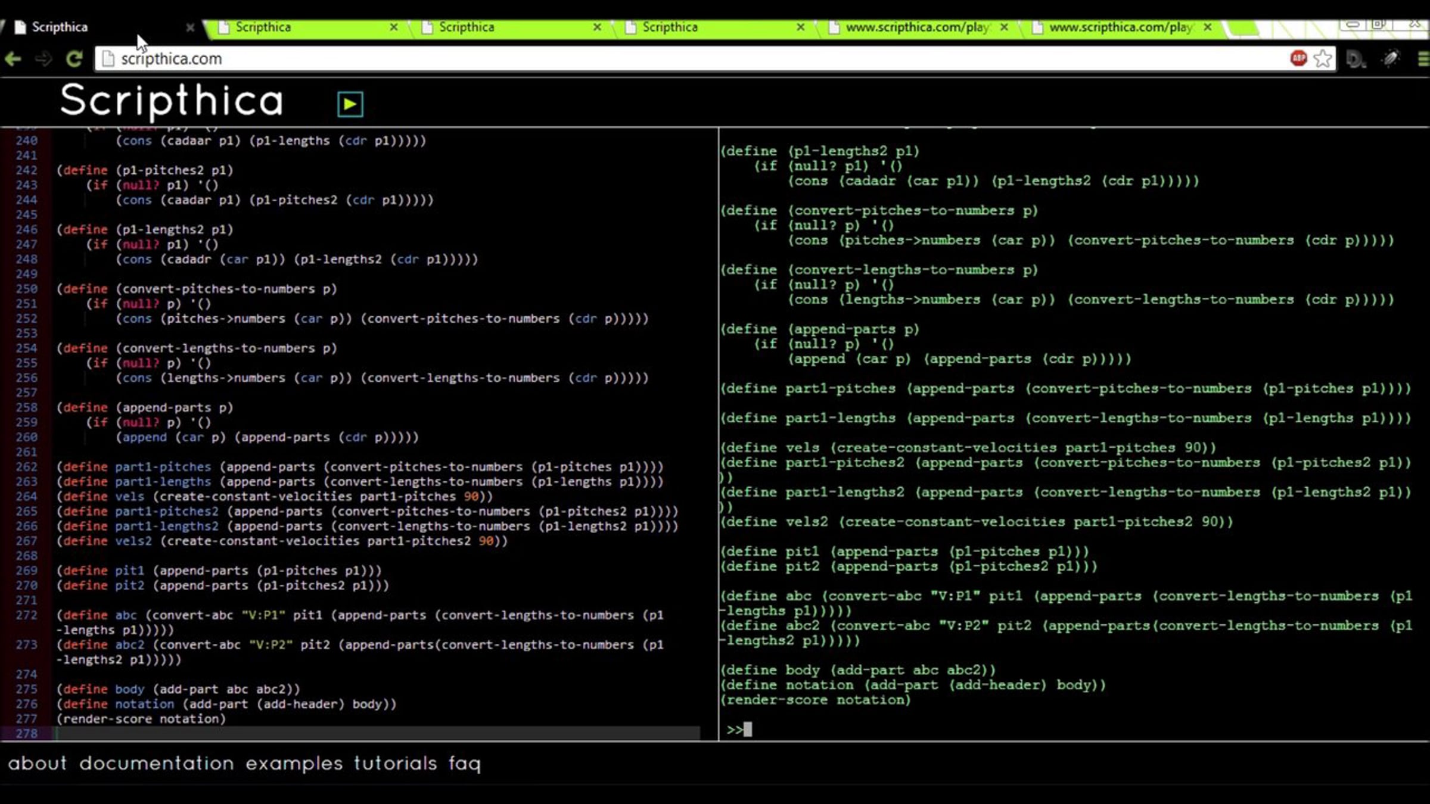The image size is (1430, 804).
Task: Click the editor line defining notation
Action: pos(226,704)
